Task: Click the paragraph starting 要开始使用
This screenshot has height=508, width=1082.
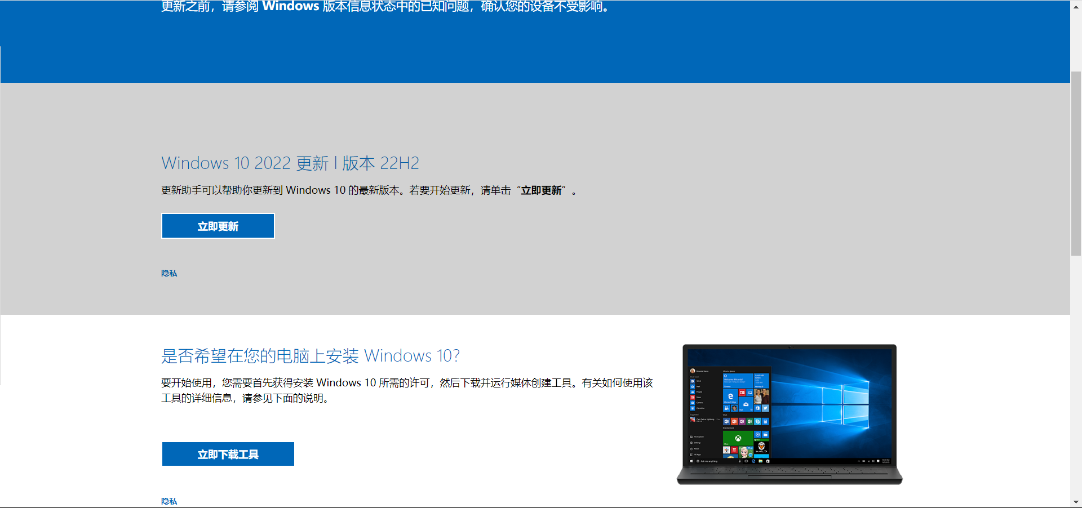Action: point(407,390)
